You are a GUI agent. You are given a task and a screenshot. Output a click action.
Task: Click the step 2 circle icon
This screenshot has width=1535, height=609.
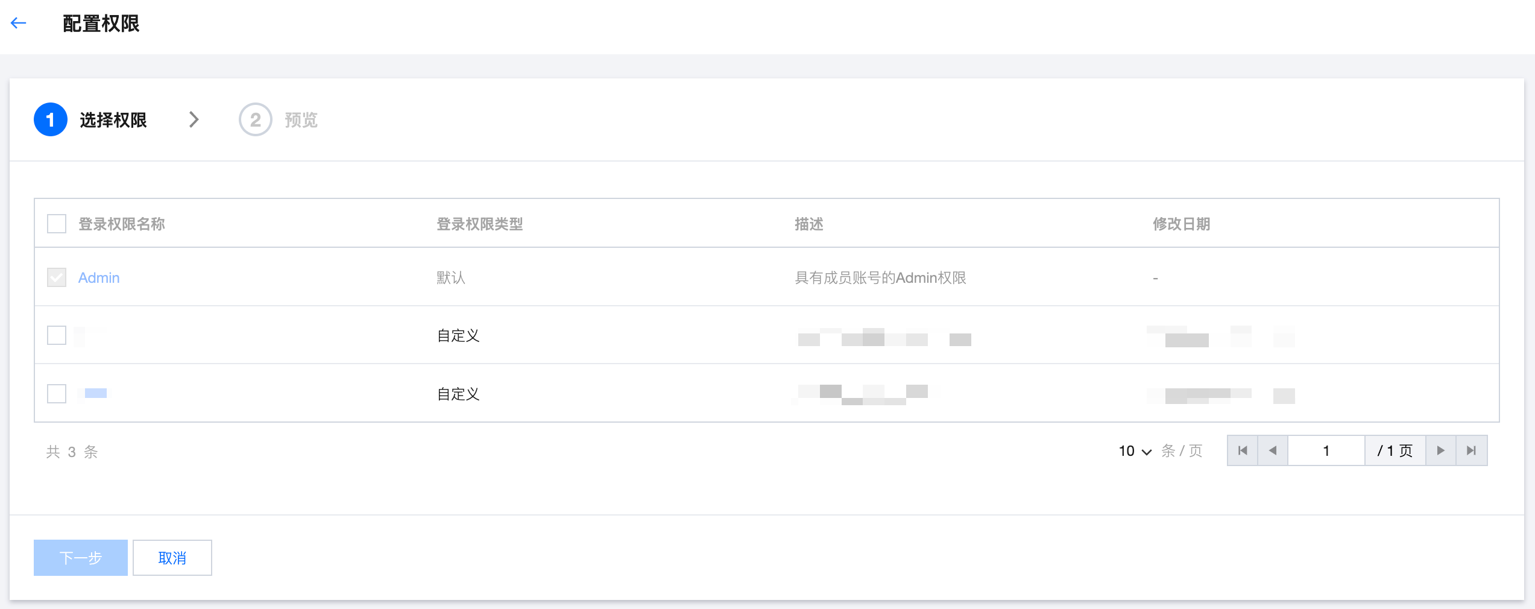[255, 120]
